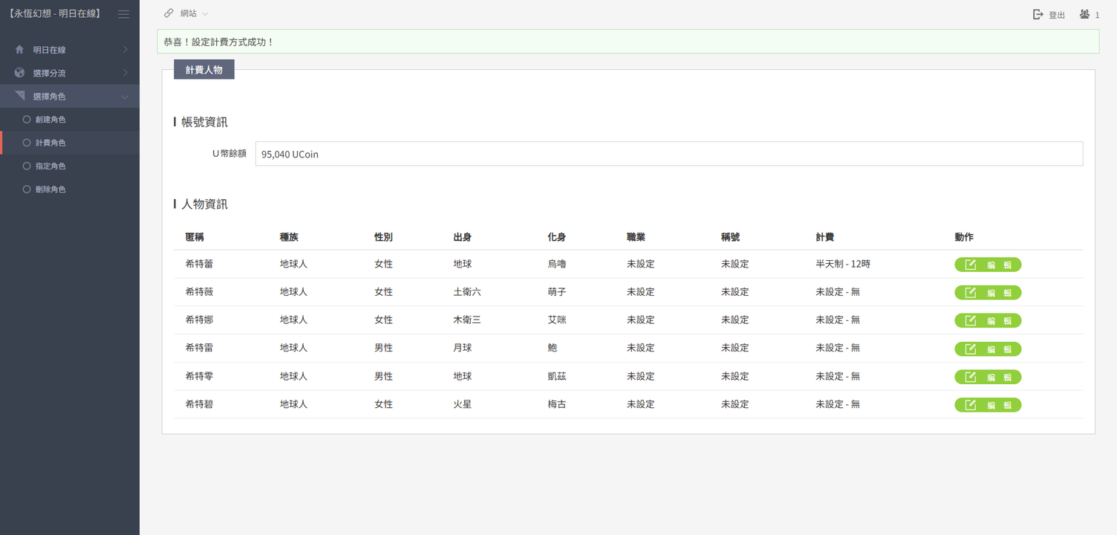
Task: Select the 刪除角色 circle bullet
Action: 27,189
